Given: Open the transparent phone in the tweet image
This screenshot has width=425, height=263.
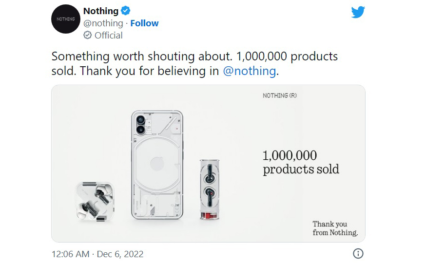Looking at the screenshot, I should pyautogui.click(x=157, y=166).
